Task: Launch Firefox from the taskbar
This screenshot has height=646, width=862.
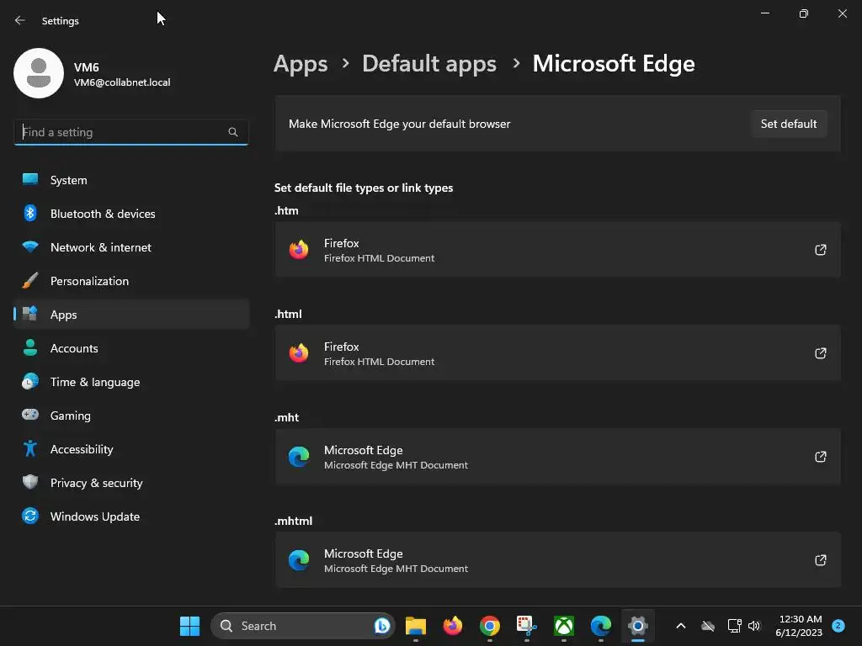Action: (452, 626)
